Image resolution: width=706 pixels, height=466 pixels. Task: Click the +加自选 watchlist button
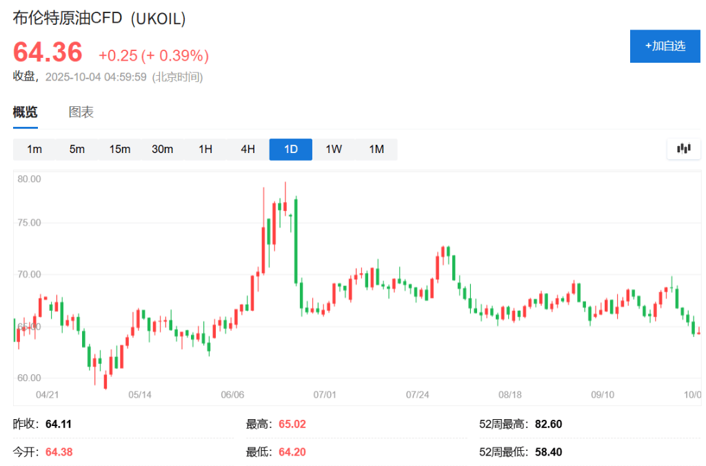(665, 46)
